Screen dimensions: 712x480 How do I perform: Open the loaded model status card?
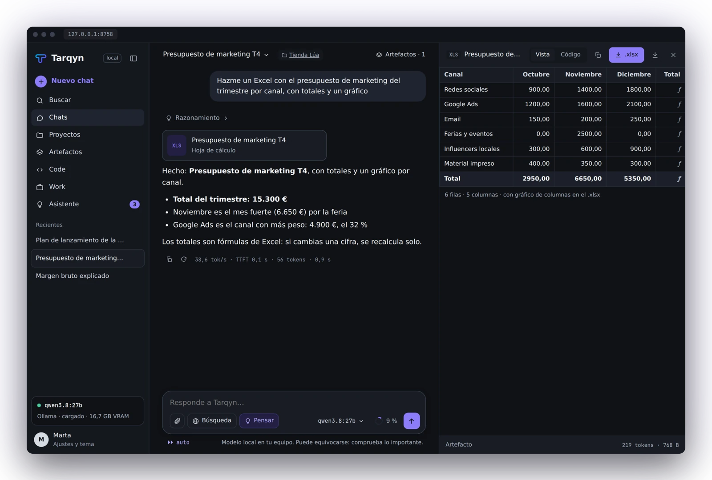[88, 411]
